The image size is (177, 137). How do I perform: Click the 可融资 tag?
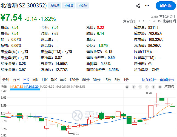pos(68,5)
